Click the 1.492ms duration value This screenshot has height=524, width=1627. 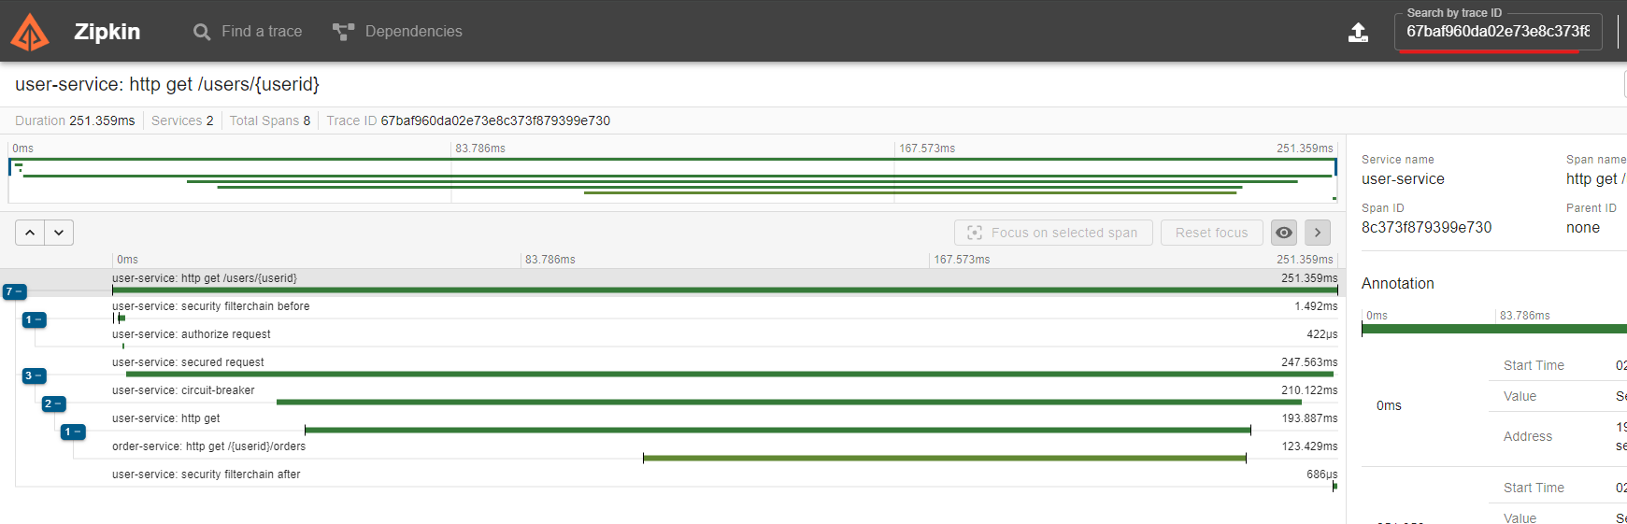click(x=1316, y=306)
